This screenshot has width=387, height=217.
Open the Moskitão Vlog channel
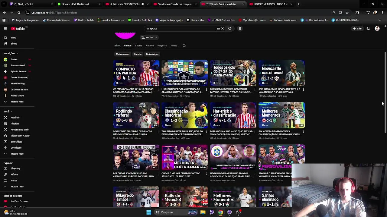pos(17,83)
